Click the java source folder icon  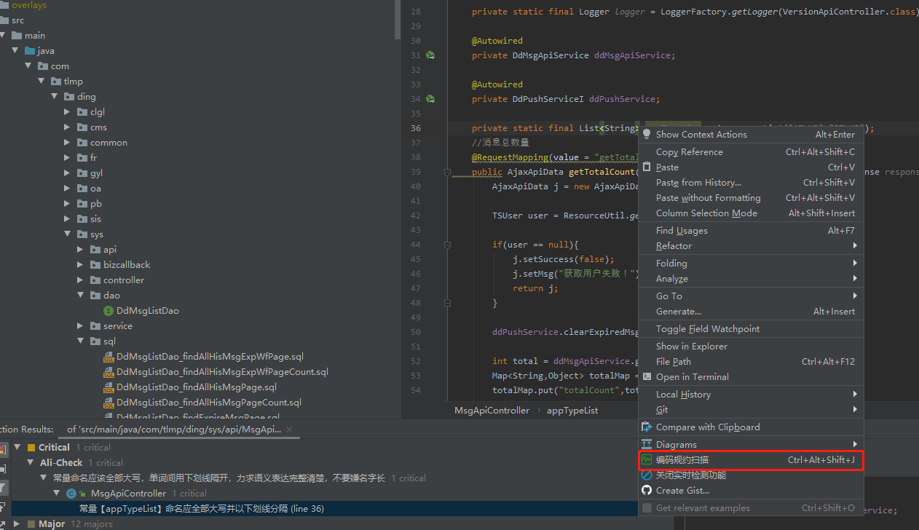click(x=30, y=51)
